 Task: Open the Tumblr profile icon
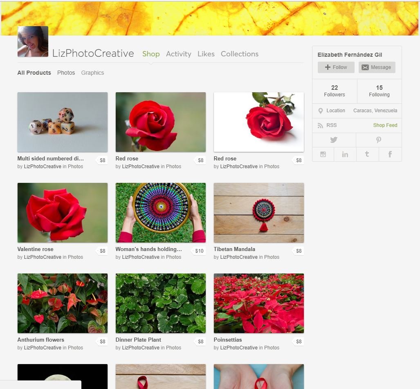click(x=367, y=154)
